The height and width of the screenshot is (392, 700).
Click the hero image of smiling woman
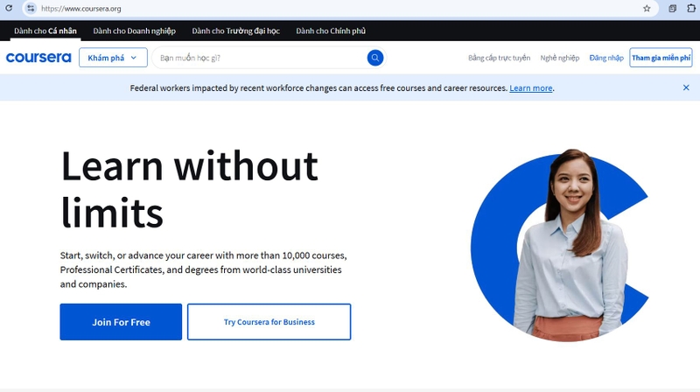click(x=560, y=245)
